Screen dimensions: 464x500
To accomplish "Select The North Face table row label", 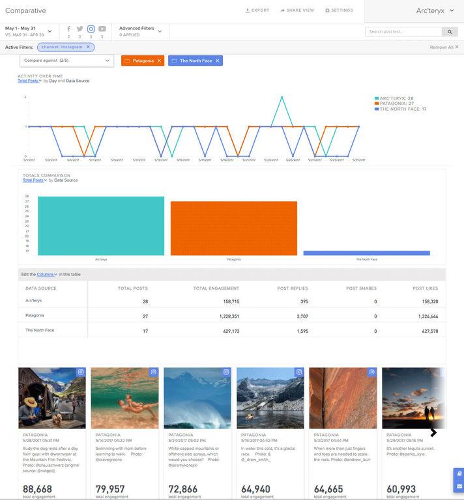I will coord(40,330).
